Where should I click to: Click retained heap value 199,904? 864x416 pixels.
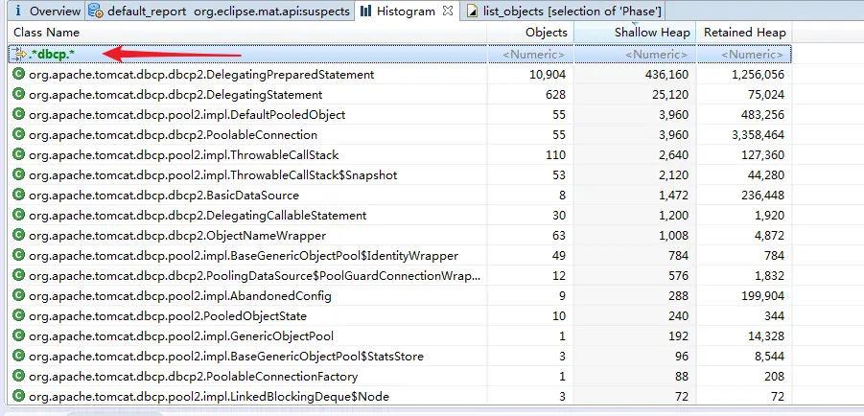[762, 296]
